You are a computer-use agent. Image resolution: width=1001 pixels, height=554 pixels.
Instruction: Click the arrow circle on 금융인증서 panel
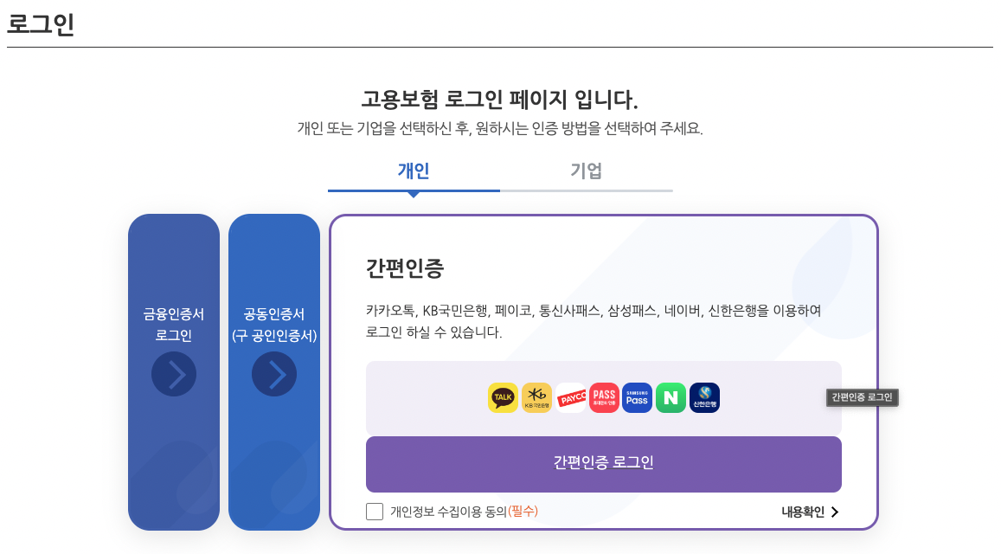pyautogui.click(x=173, y=374)
